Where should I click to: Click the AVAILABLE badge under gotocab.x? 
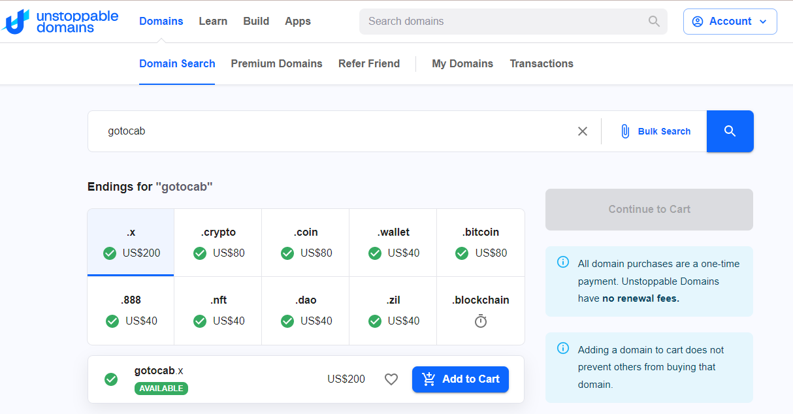coord(161,389)
